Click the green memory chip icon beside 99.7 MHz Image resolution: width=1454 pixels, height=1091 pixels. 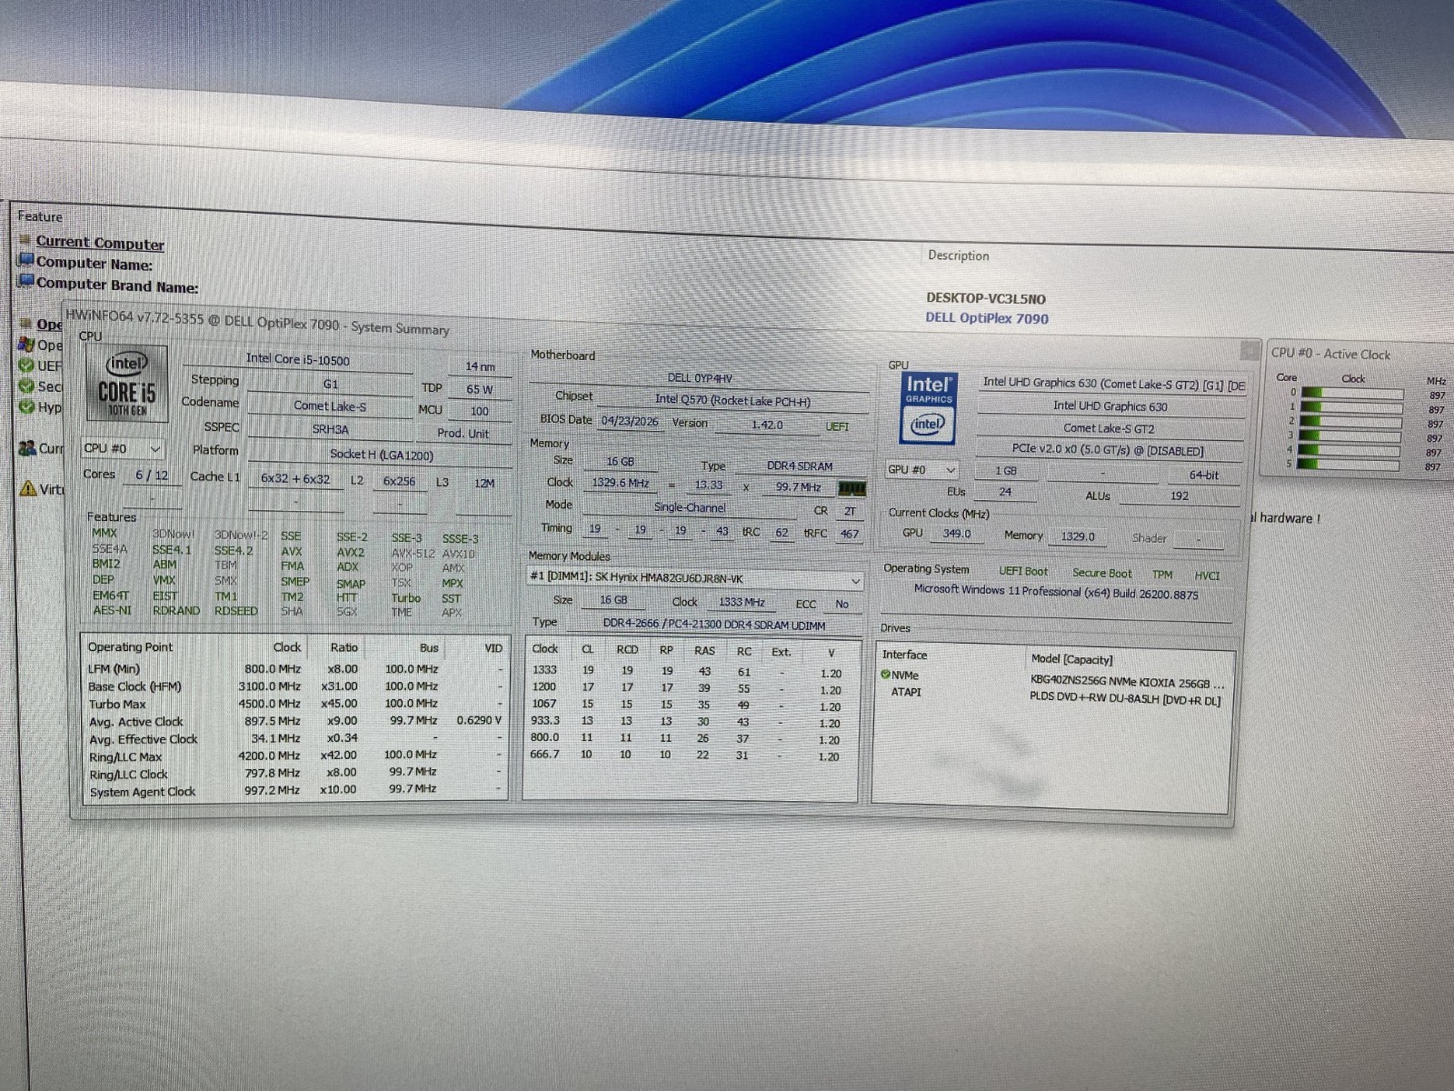coord(851,488)
